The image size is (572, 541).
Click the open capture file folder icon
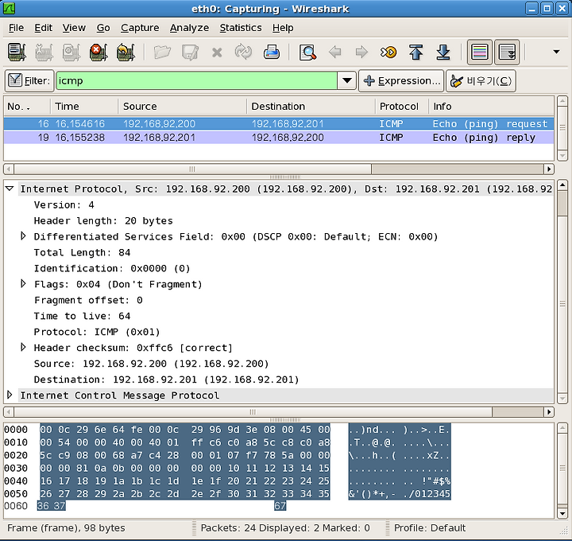point(162,53)
